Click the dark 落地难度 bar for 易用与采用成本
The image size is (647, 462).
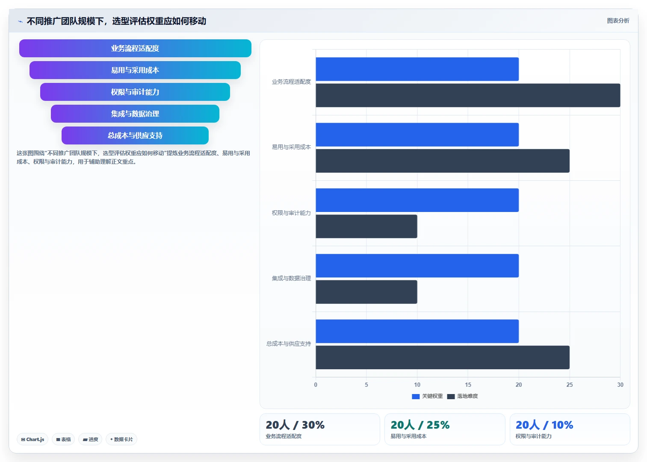point(443,161)
